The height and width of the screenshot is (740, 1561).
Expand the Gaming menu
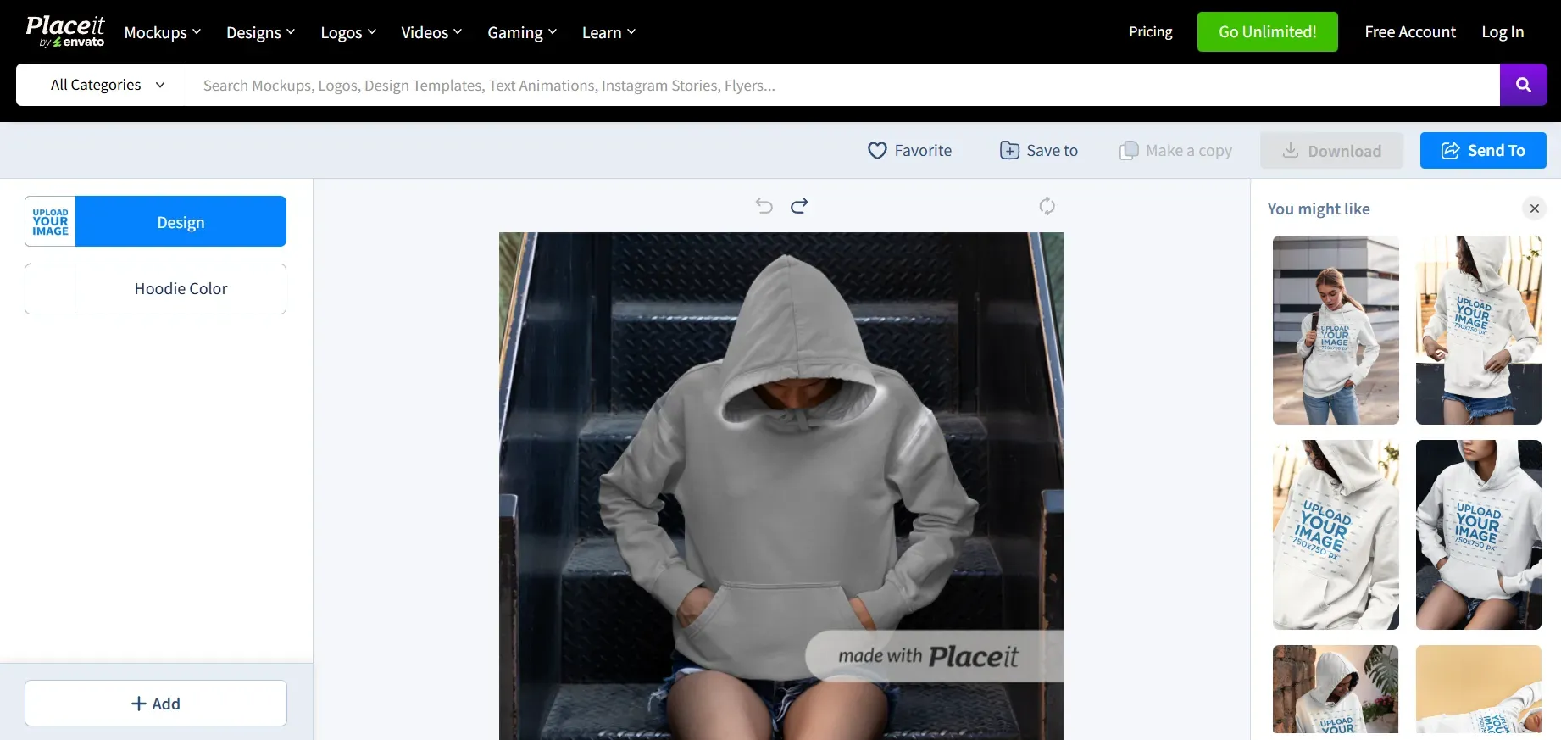(x=522, y=32)
